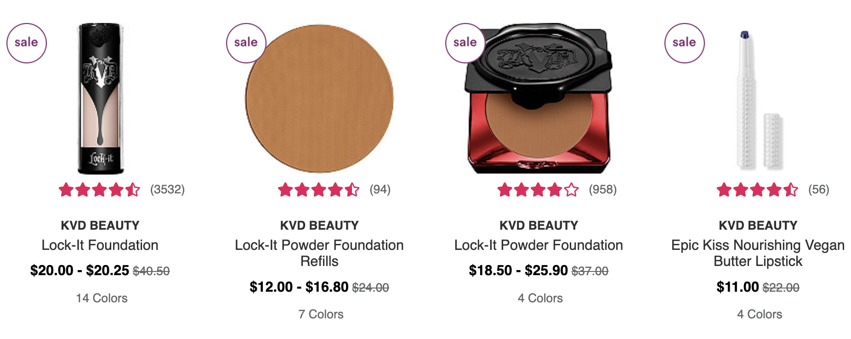This screenshot has height=339, width=851.
Task: Click sale badge on Lock-It Powder Foundation compact
Action: (x=465, y=43)
